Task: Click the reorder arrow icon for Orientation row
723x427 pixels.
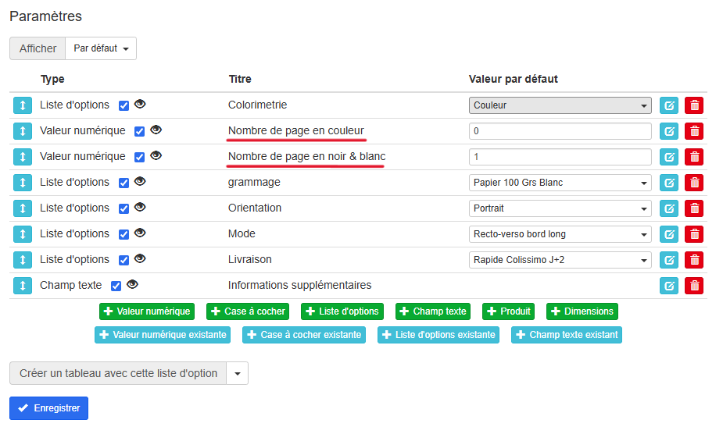Action: (x=22, y=208)
